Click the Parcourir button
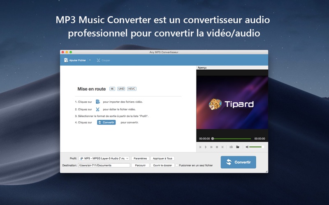This screenshot has width=329, height=205. 140,165
